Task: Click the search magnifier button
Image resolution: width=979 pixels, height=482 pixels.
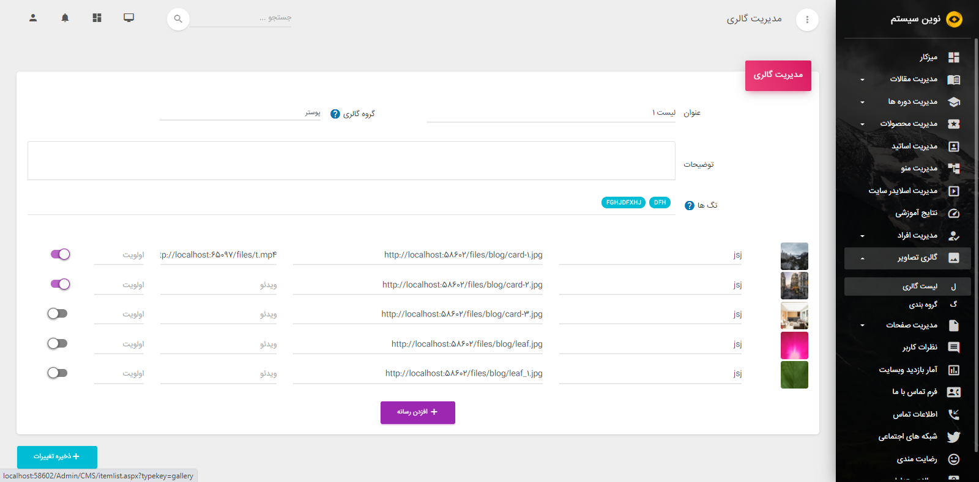Action: (178, 19)
